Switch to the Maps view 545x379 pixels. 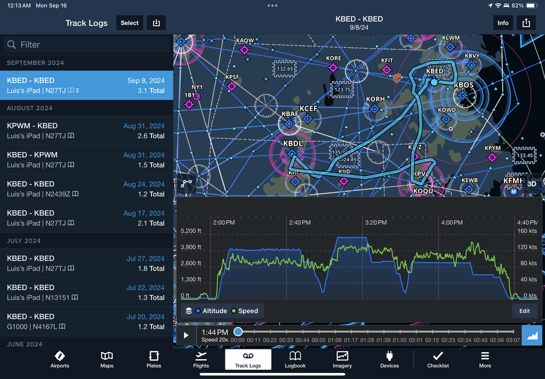pyautogui.click(x=107, y=360)
